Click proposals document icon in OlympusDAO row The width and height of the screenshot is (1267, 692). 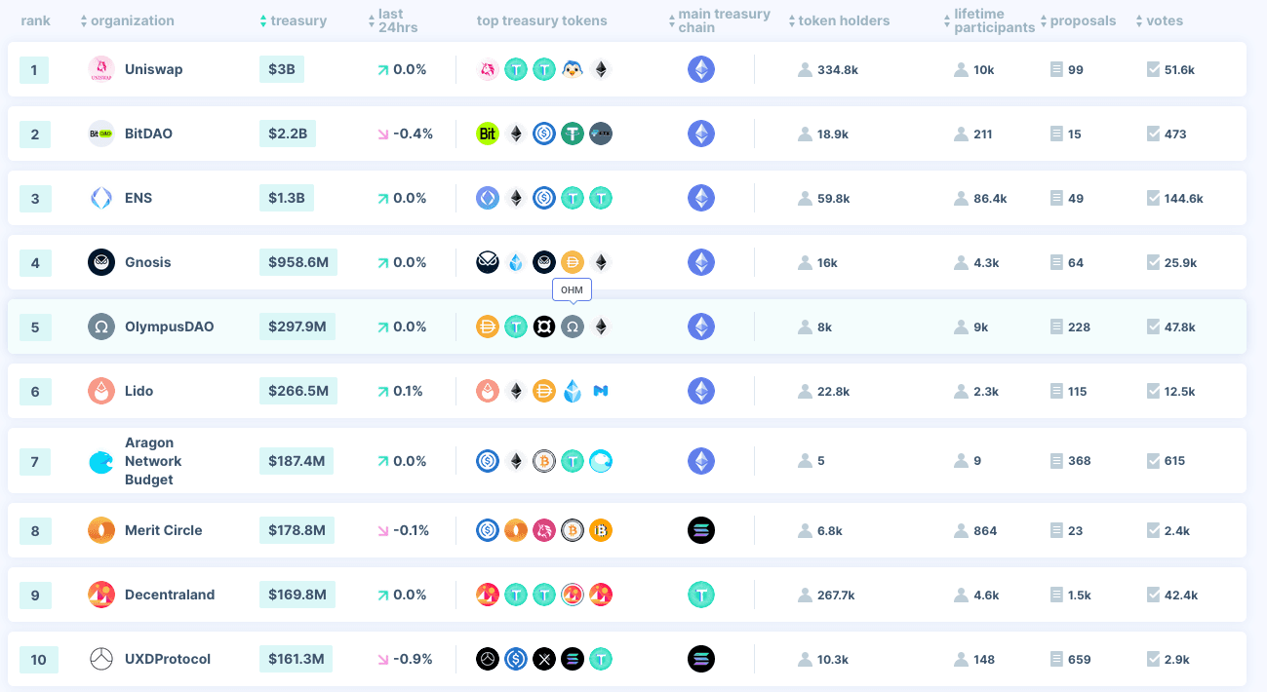1056,327
